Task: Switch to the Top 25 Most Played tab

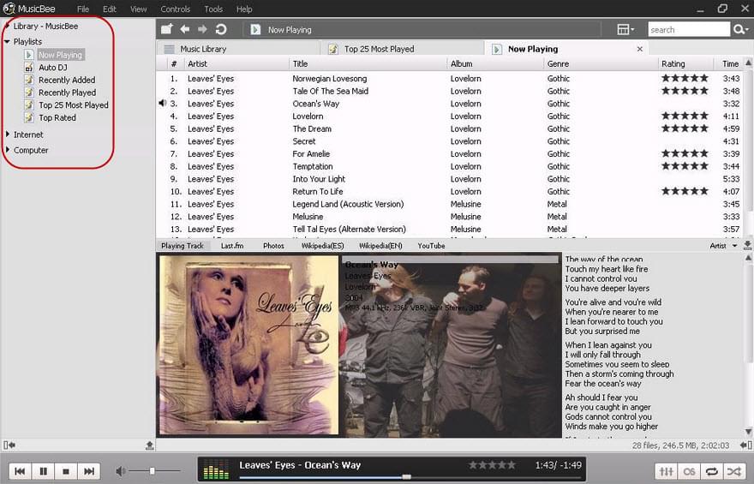Action: 379,49
